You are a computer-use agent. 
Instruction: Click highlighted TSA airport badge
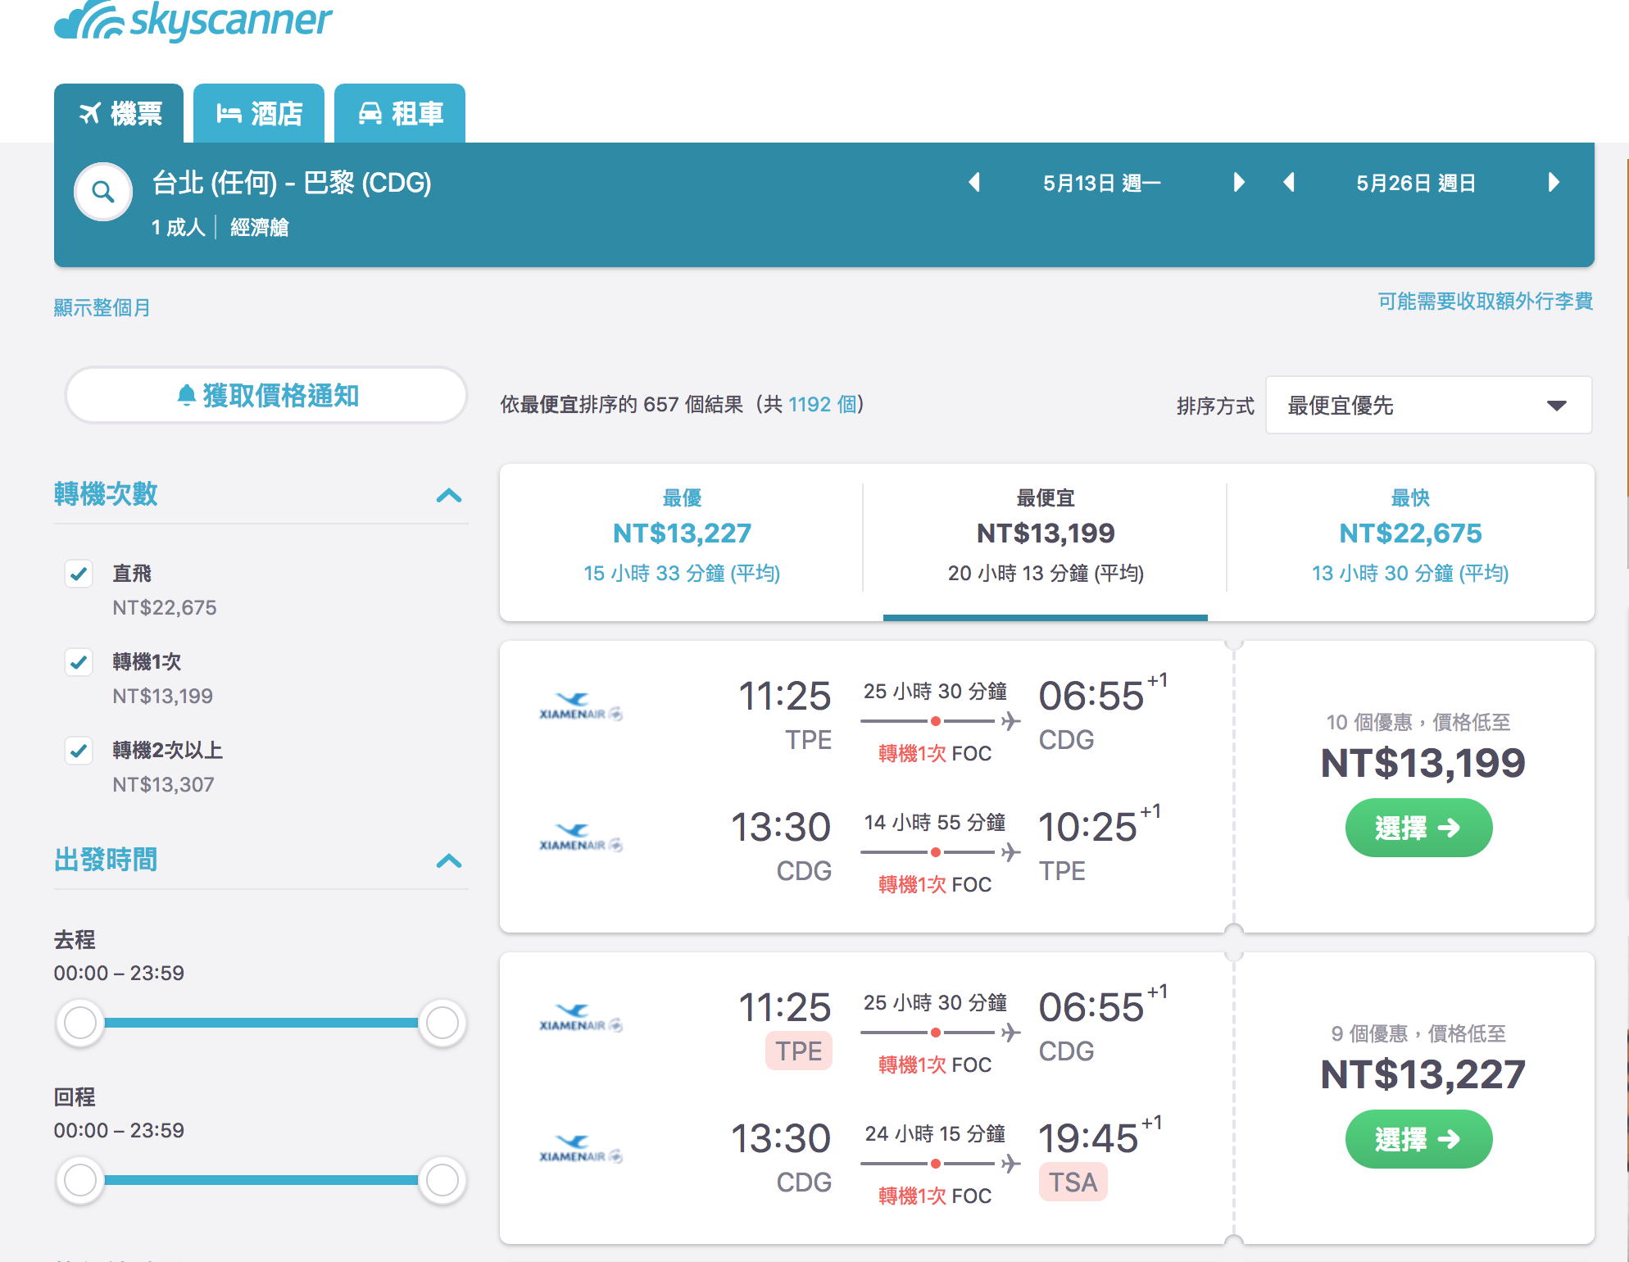(x=1073, y=1182)
